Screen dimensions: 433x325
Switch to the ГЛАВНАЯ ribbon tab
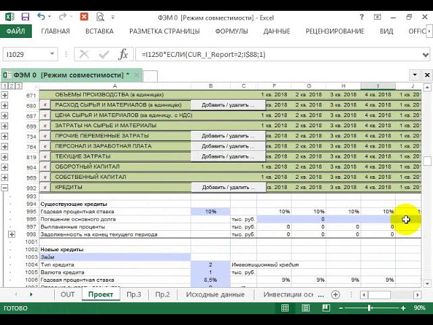coord(55,31)
